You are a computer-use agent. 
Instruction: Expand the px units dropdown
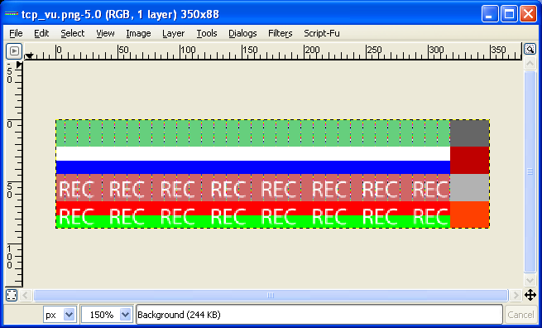click(x=70, y=315)
